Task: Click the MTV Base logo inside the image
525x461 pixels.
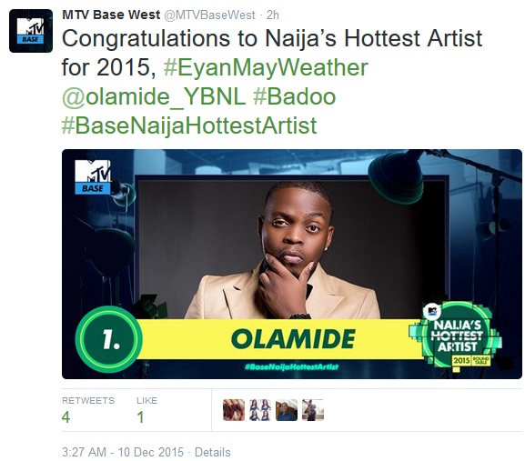Action: coord(93,176)
